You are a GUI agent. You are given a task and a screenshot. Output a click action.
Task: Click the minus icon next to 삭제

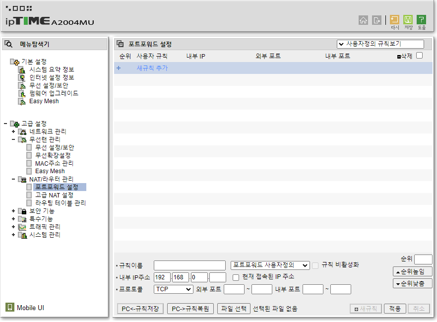point(399,57)
